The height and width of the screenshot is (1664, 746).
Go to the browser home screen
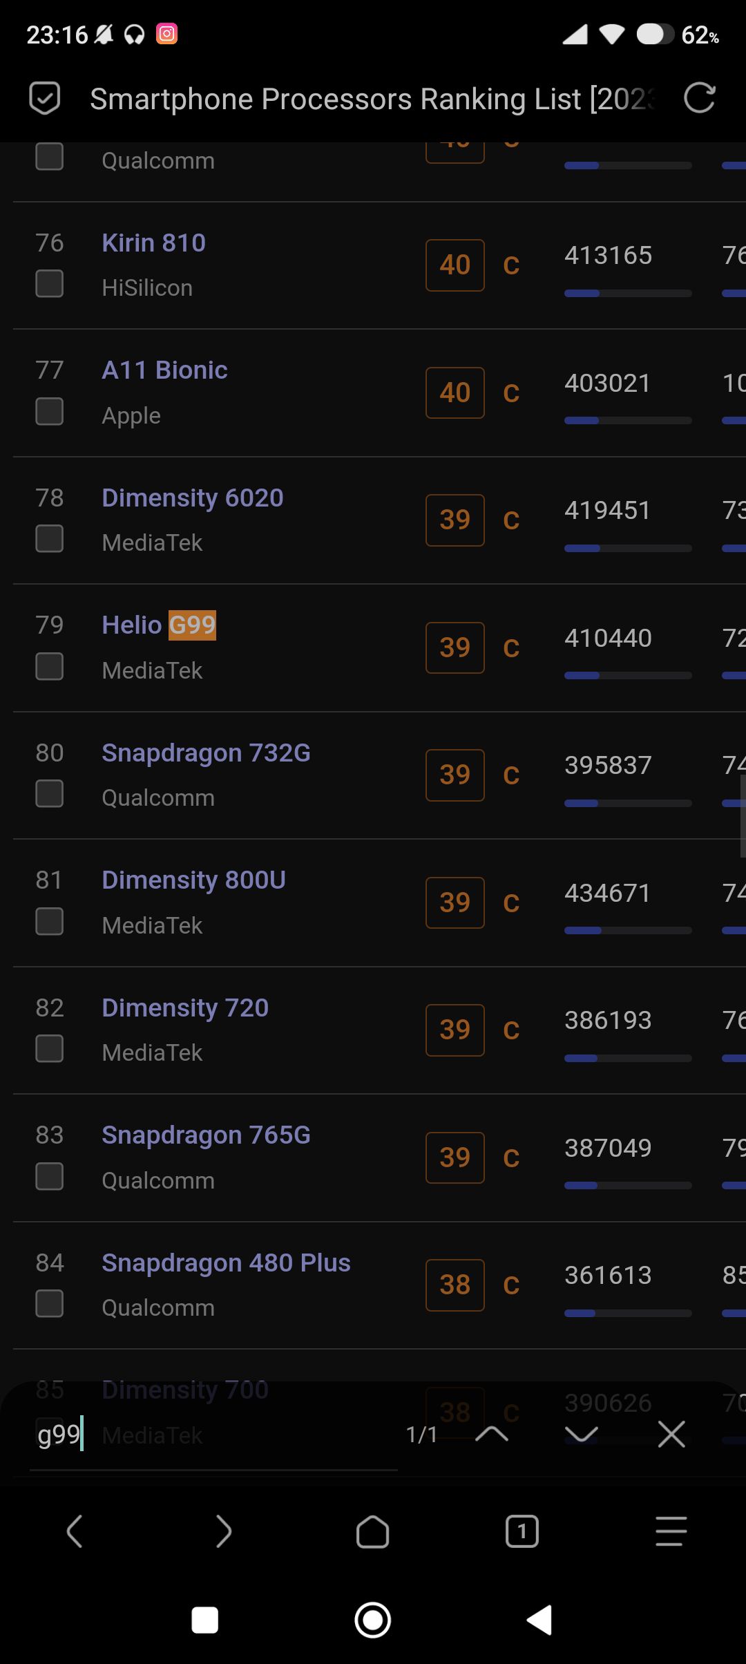click(373, 1531)
